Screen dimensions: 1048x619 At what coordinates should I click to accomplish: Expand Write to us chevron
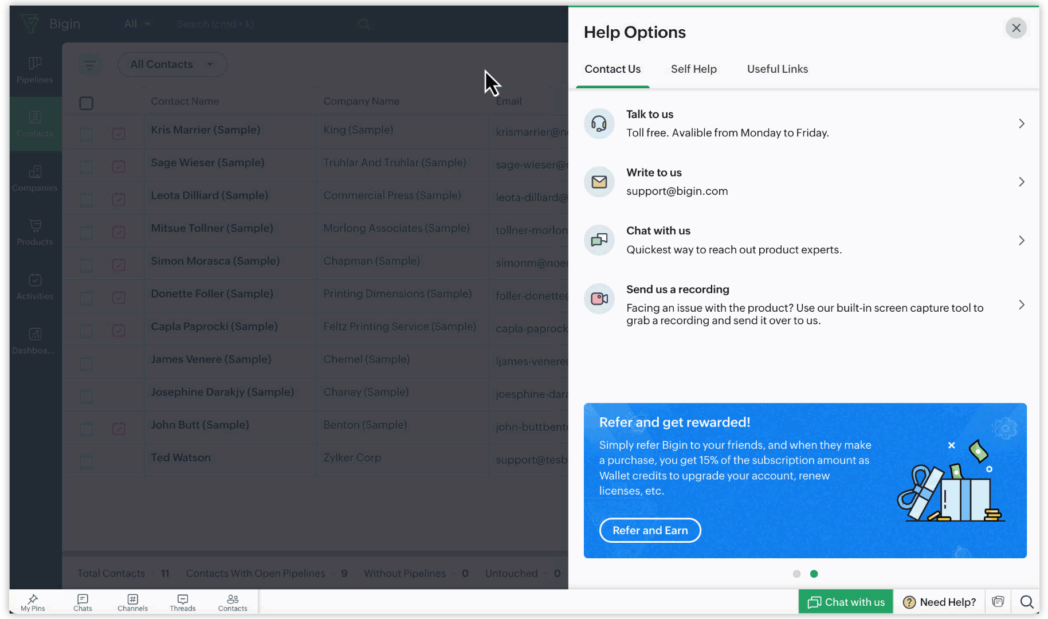(x=1021, y=182)
